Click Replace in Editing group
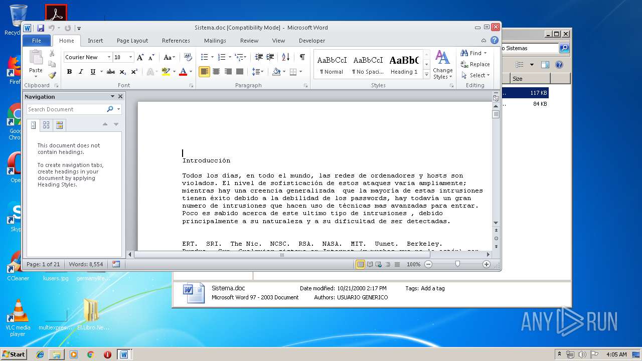 coord(475,64)
